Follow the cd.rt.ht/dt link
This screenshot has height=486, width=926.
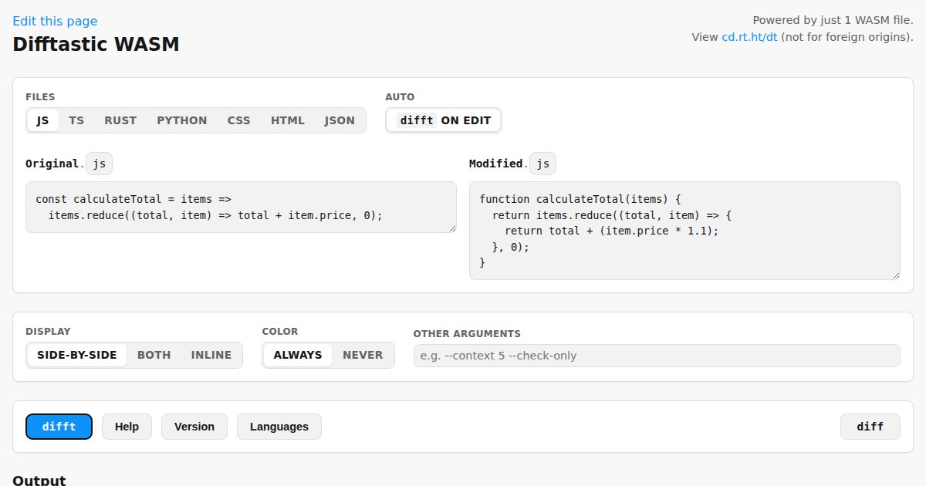[x=749, y=36]
